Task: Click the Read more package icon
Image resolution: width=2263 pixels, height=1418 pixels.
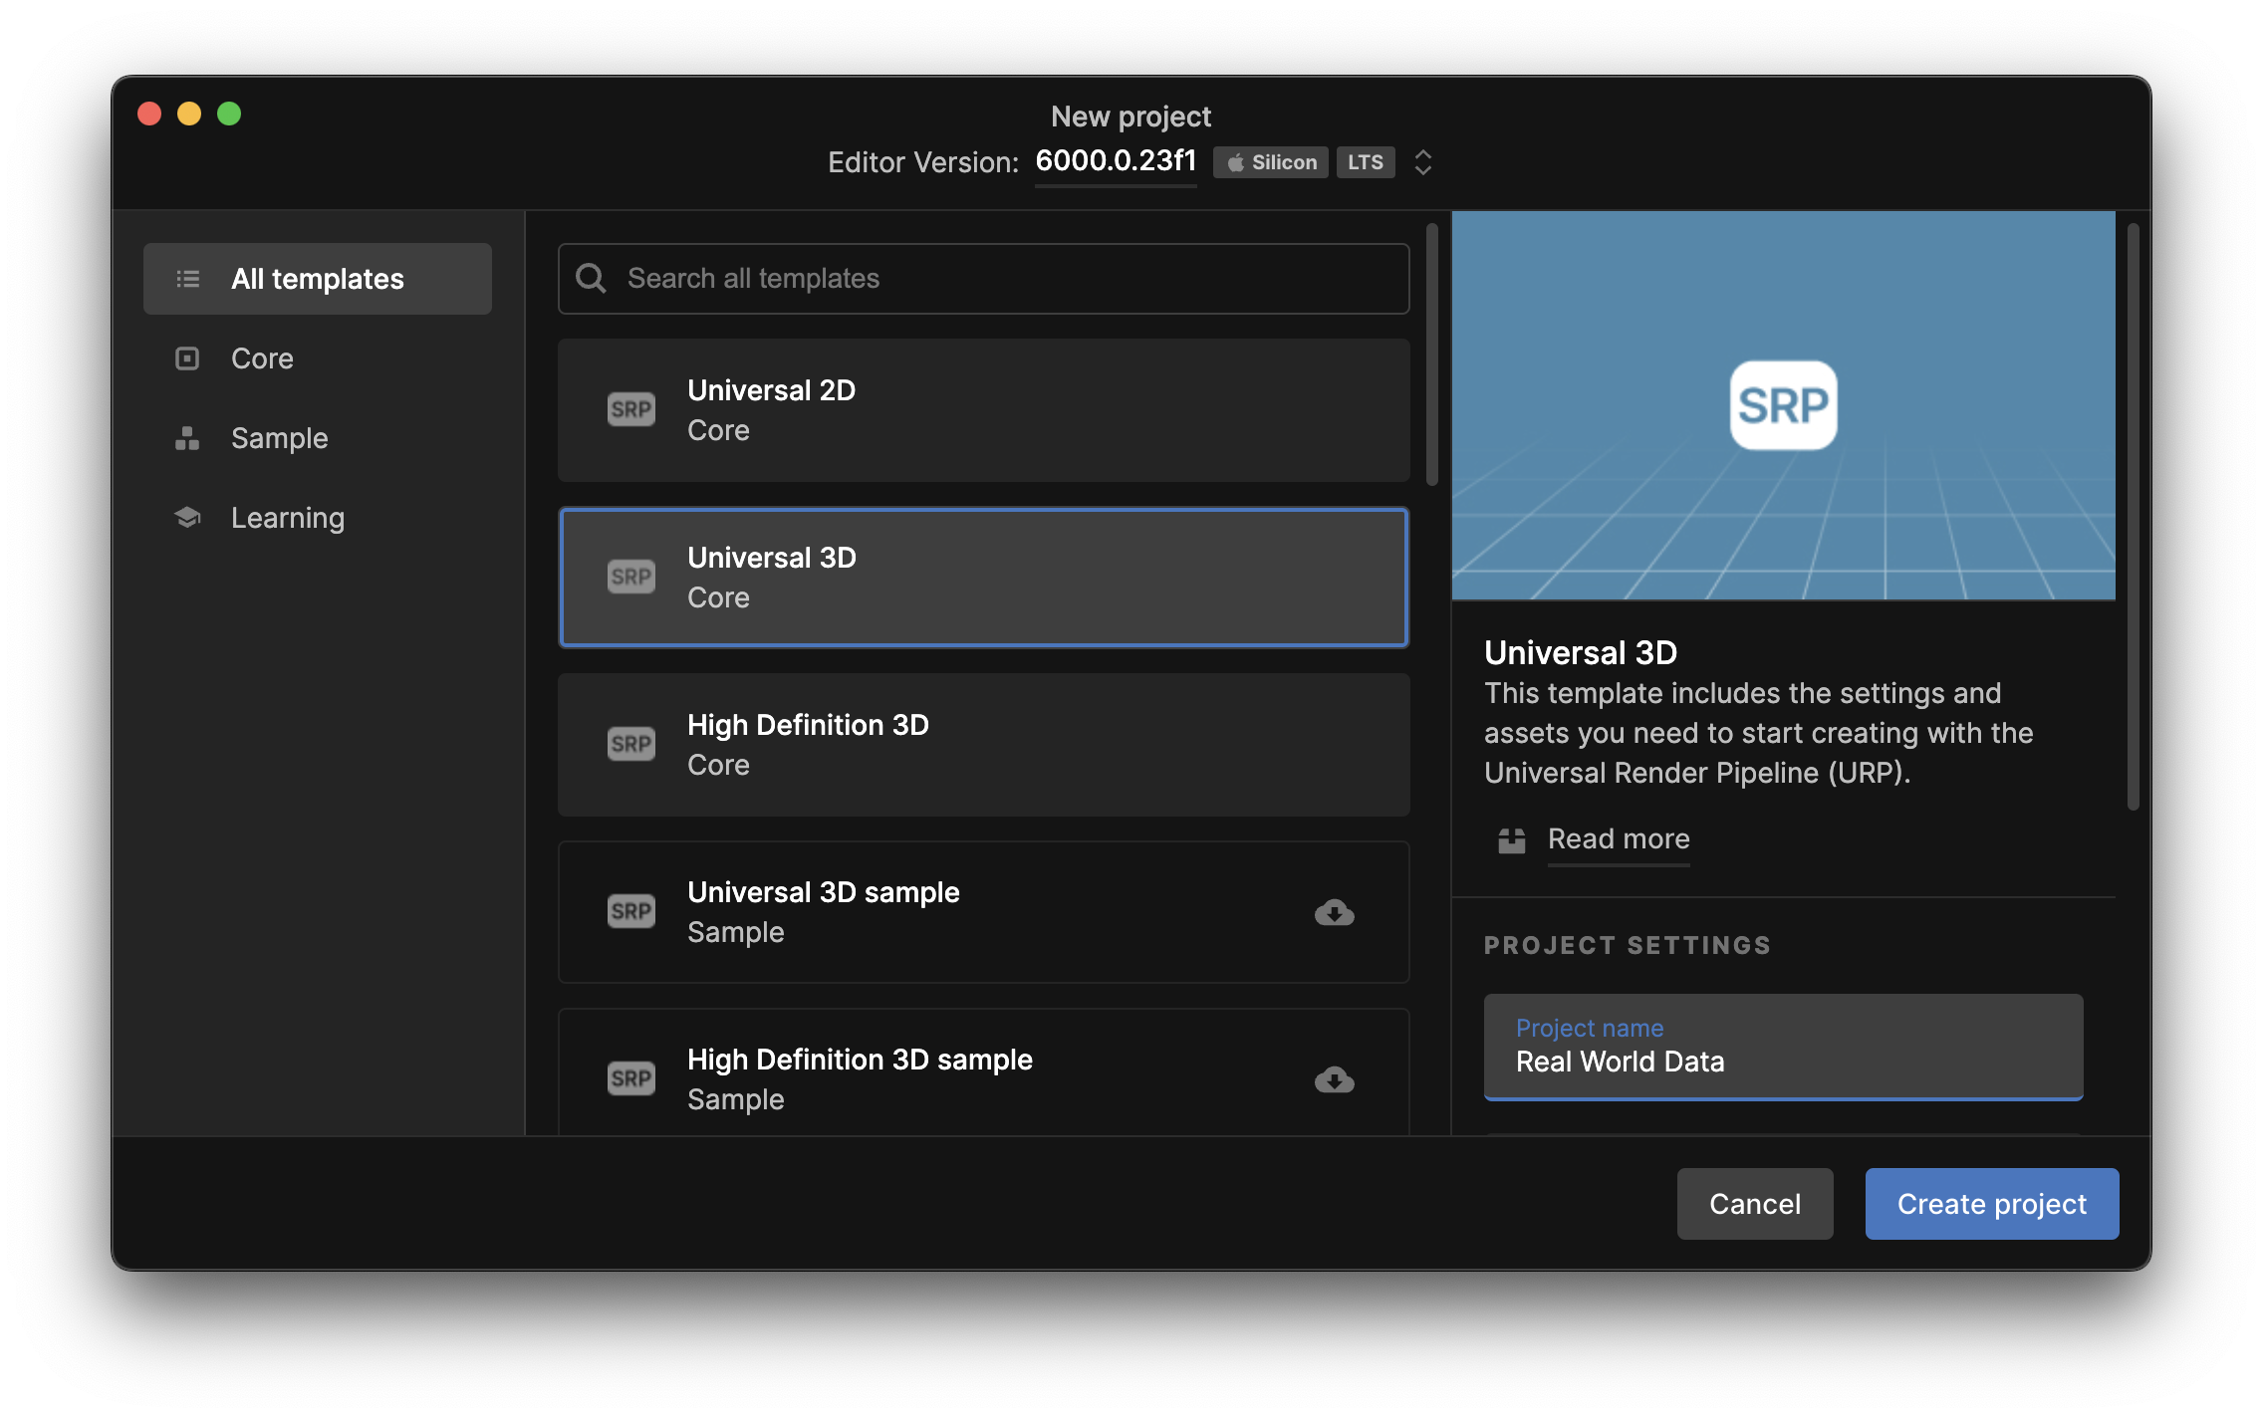Action: pyautogui.click(x=1512, y=840)
